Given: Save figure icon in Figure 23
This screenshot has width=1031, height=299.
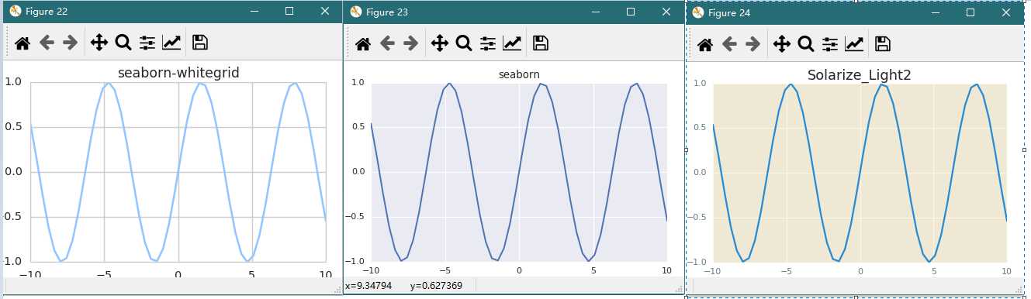Looking at the screenshot, I should [x=541, y=43].
